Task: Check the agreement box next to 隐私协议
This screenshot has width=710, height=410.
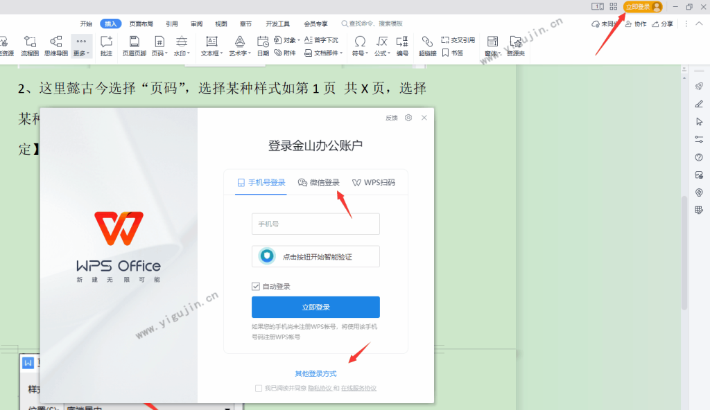Action: [x=259, y=388]
